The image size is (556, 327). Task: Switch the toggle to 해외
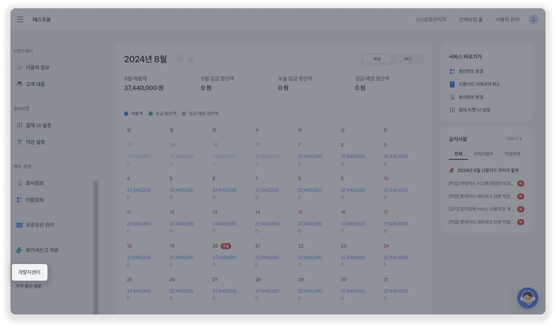pyautogui.click(x=408, y=59)
